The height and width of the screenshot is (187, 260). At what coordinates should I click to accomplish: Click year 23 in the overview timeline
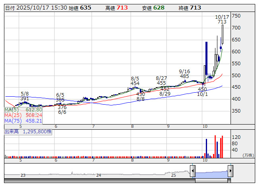(23, 175)
